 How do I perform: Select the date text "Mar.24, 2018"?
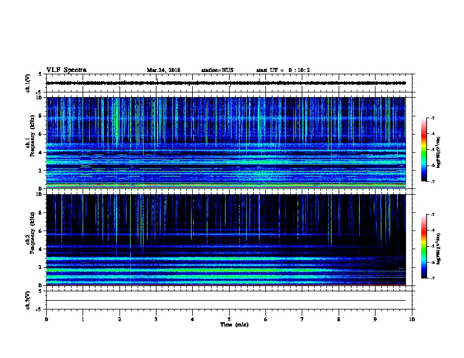click(163, 70)
